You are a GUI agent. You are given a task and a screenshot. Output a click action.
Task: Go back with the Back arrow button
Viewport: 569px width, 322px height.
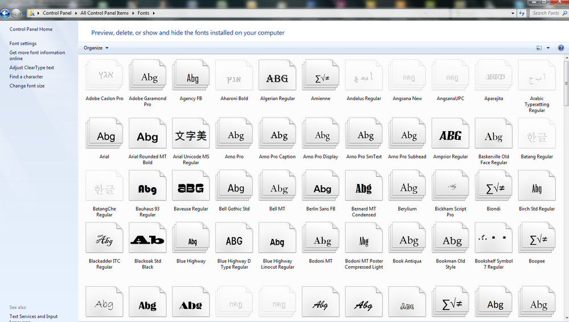tap(5, 14)
